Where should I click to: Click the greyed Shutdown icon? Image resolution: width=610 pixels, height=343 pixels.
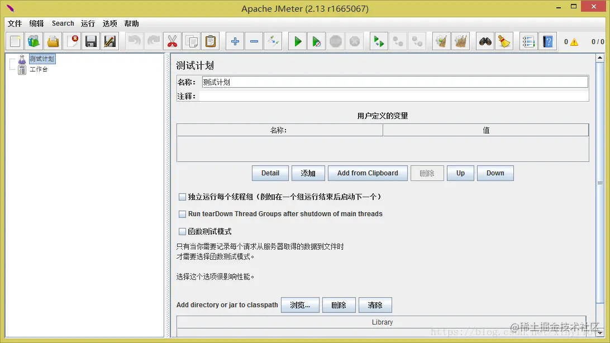click(355, 41)
